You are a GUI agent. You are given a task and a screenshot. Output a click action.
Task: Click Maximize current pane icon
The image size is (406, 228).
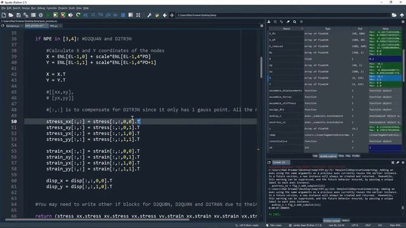coord(131,15)
